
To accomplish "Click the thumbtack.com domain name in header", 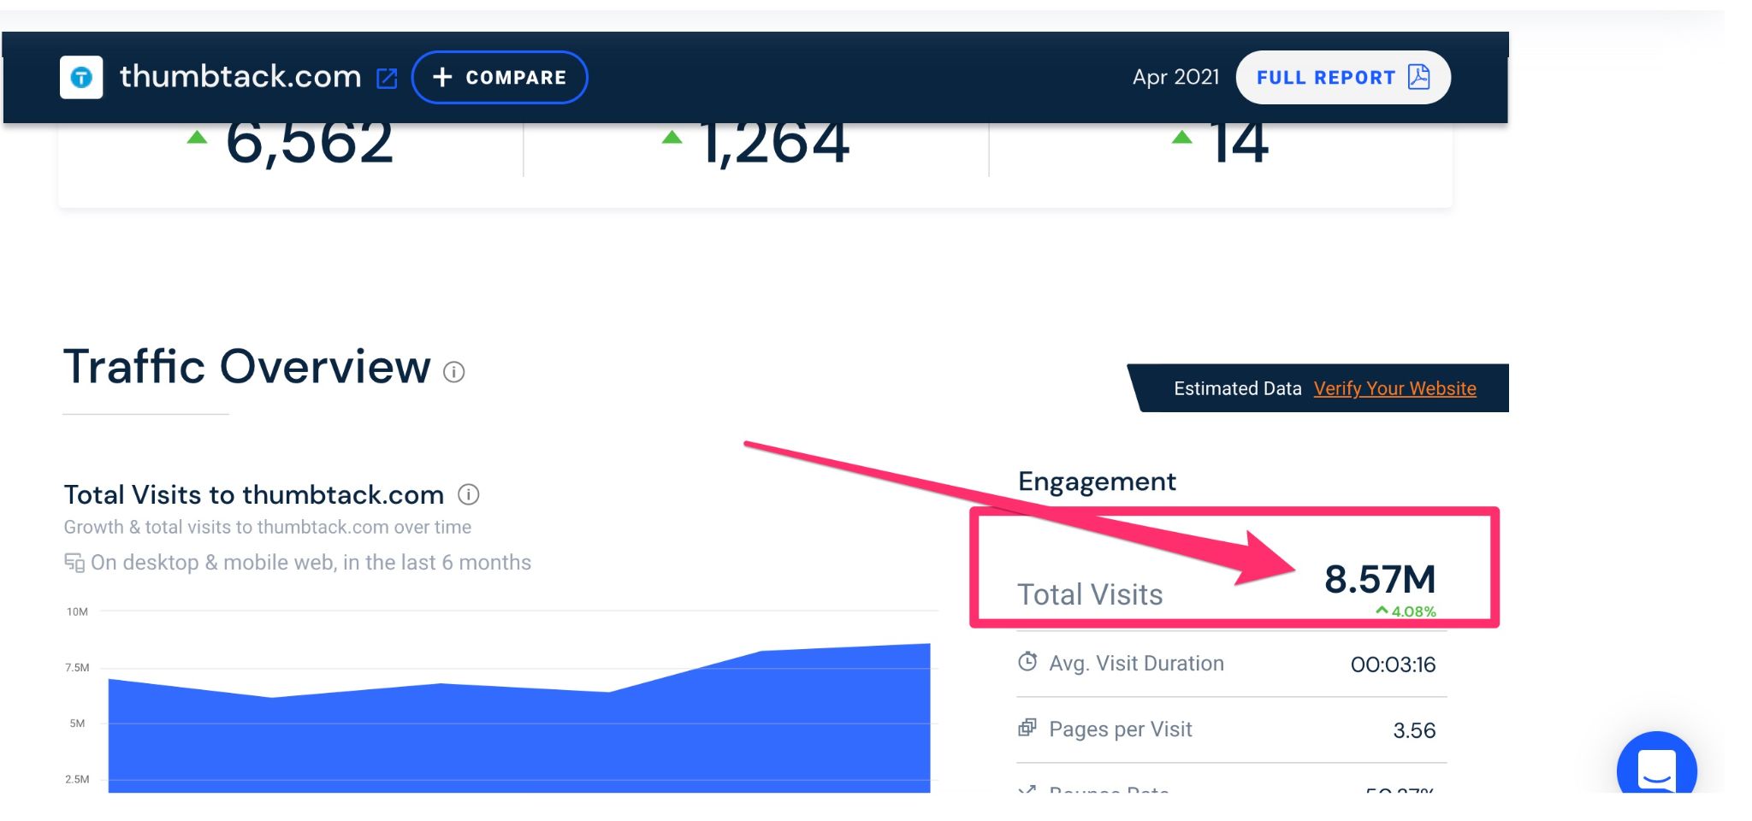I will (x=240, y=77).
